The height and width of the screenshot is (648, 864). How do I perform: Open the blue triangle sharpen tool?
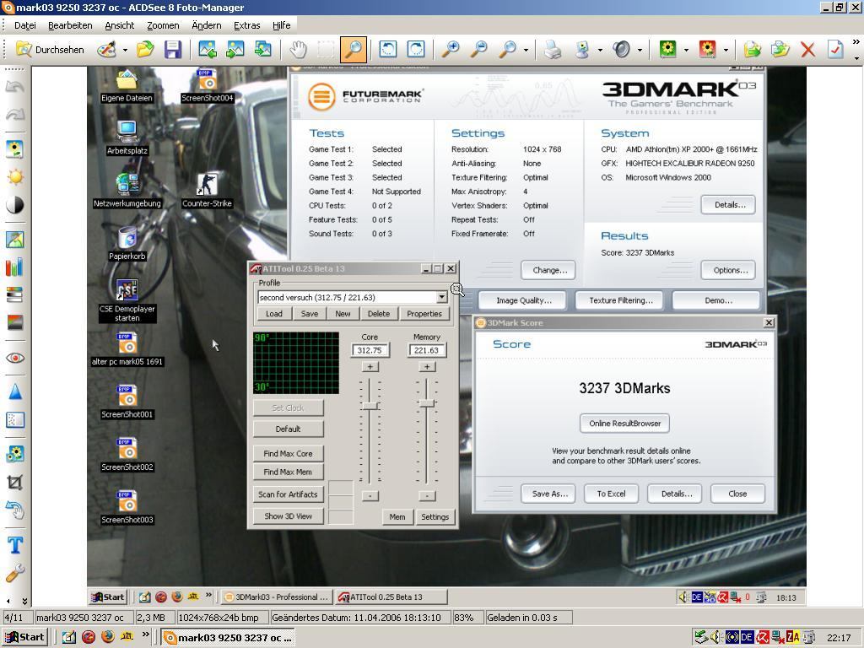point(15,391)
